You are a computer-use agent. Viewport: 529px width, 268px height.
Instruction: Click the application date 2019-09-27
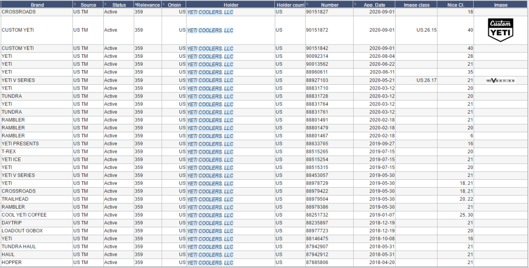382,144
